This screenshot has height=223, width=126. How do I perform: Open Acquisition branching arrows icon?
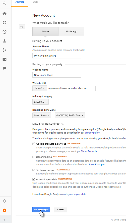click(5, 50)
